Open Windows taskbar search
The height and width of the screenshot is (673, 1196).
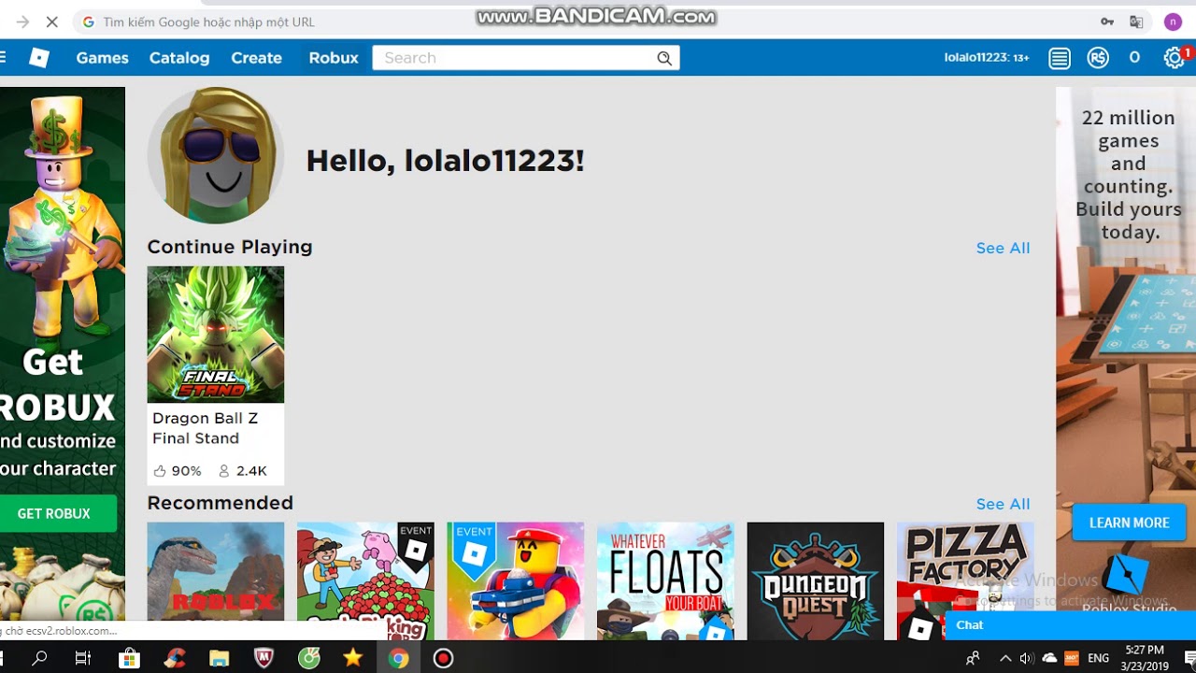[39, 658]
